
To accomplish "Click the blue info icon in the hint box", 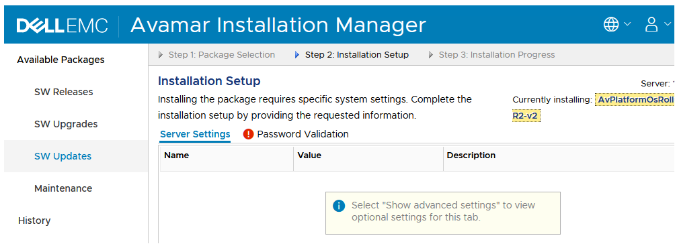I will tap(339, 206).
